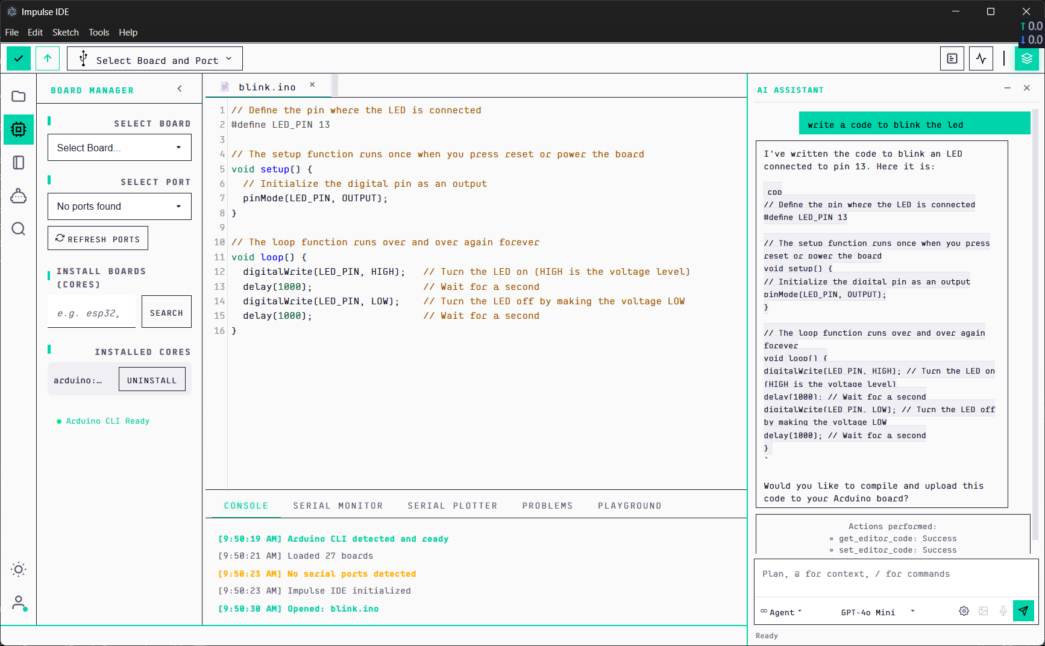Screen dimensions: 1045x646
Task: Open the Tools menu
Action: tap(99, 33)
